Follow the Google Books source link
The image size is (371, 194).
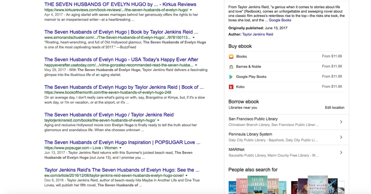click(280, 20)
